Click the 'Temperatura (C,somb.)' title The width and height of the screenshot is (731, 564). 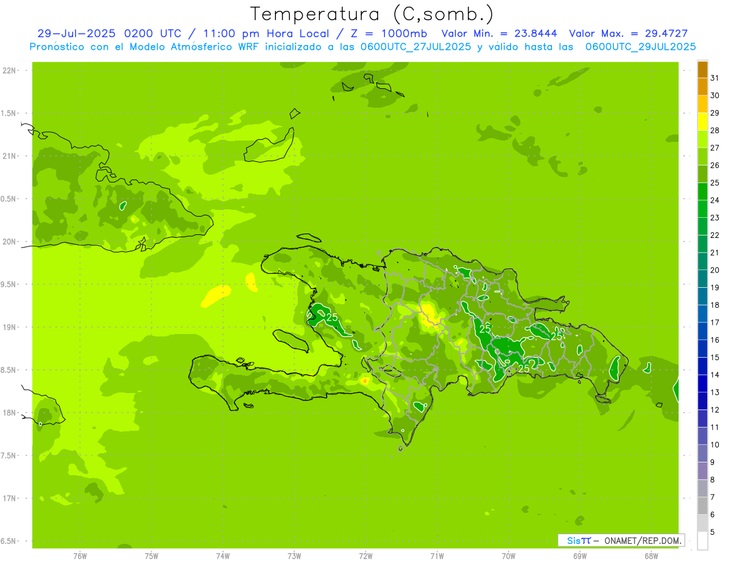coord(372,14)
